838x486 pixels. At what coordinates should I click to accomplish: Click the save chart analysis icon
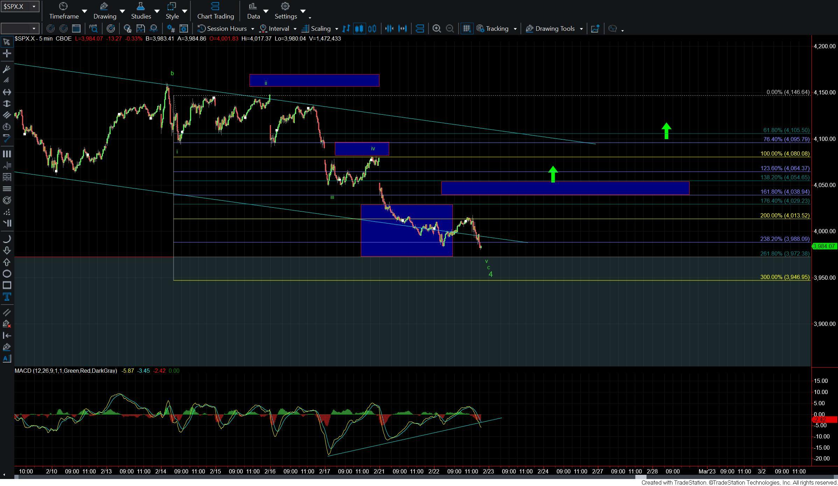[x=140, y=29]
